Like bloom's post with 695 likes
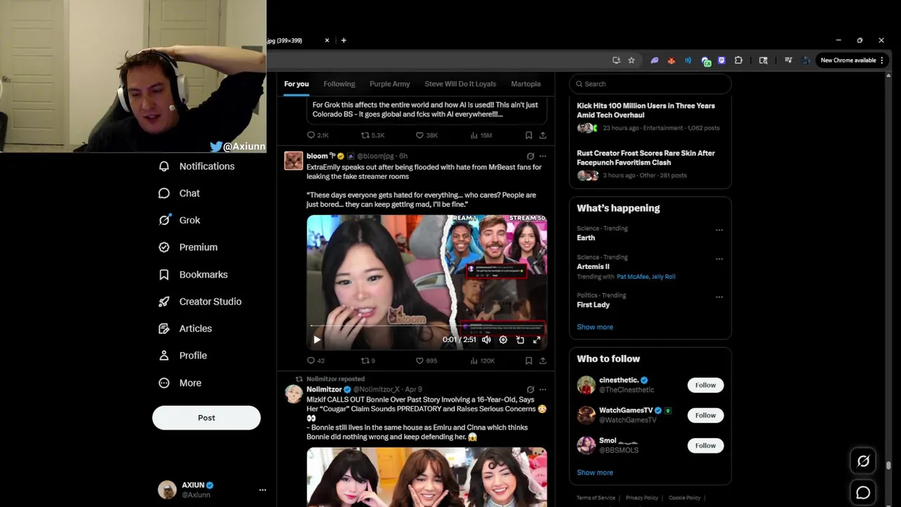The width and height of the screenshot is (901, 507). pyautogui.click(x=427, y=361)
